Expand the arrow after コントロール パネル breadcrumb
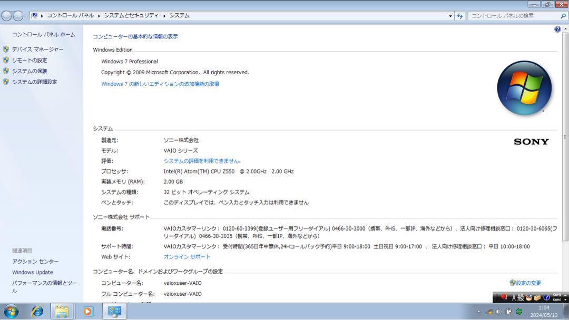The width and height of the screenshot is (569, 320). coord(99,16)
